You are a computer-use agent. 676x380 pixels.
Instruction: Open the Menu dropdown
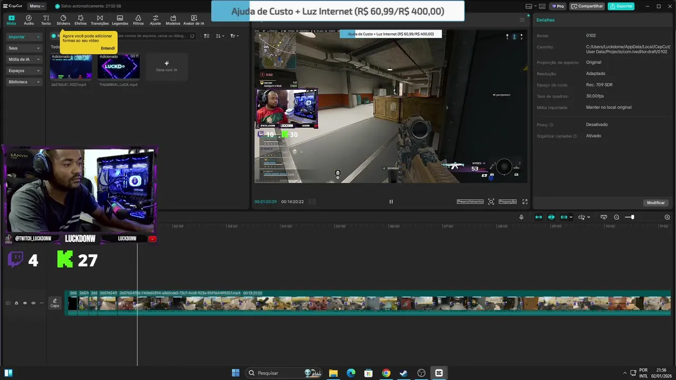36,6
